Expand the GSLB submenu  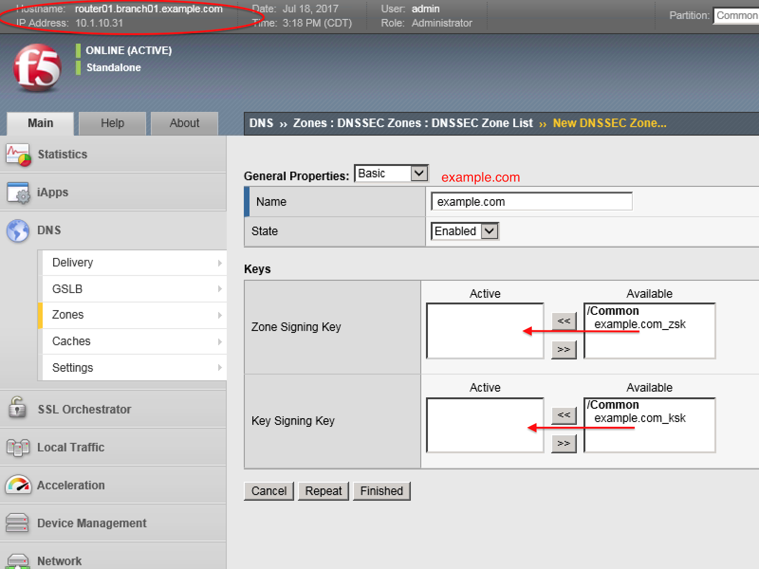[x=134, y=289]
